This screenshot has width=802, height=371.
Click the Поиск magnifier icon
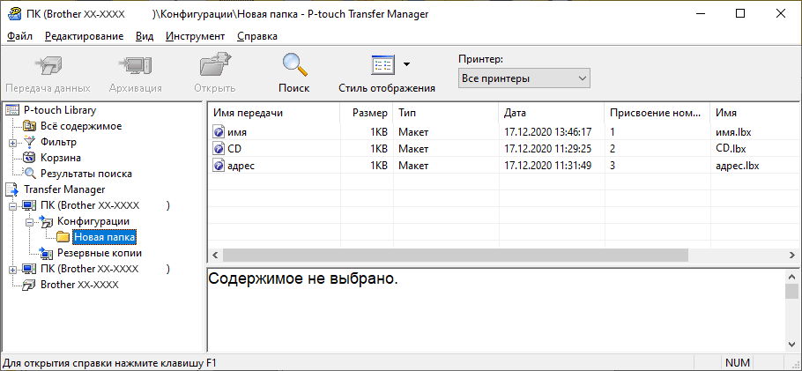pyautogui.click(x=293, y=66)
